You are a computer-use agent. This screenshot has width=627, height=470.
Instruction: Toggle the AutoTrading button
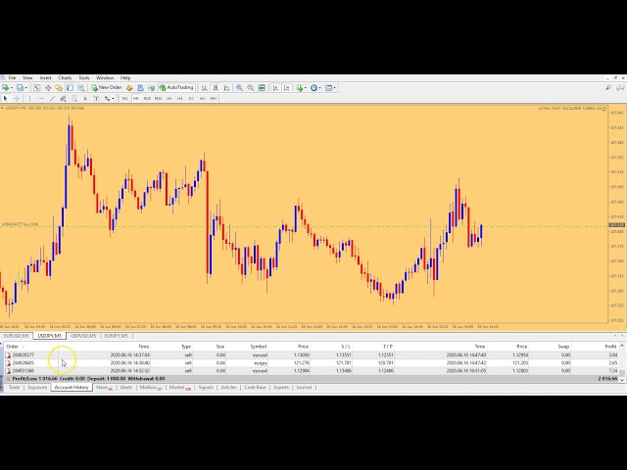point(177,87)
